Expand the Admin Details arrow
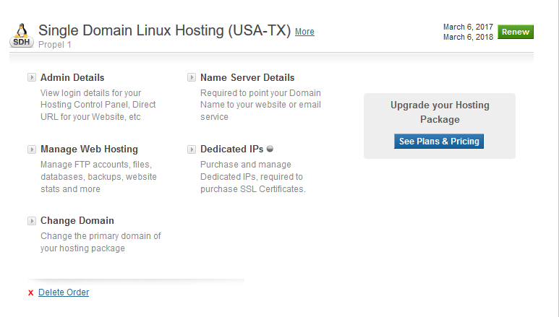 click(x=32, y=77)
